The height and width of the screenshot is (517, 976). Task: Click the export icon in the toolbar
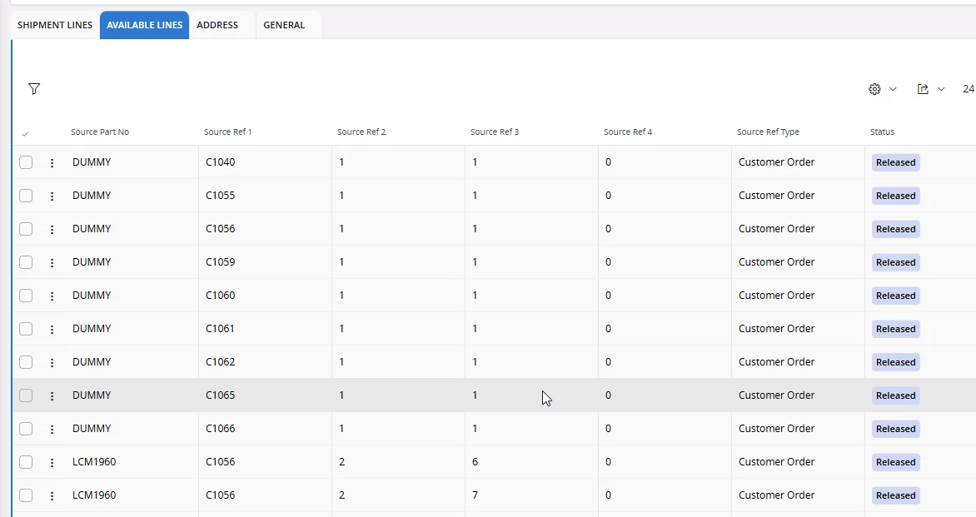(x=923, y=89)
